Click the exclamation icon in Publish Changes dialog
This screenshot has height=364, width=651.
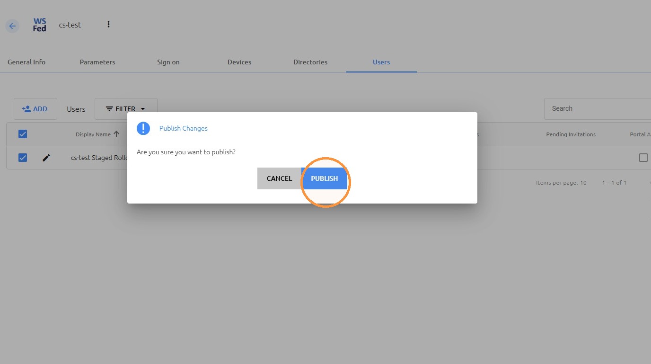tap(143, 128)
